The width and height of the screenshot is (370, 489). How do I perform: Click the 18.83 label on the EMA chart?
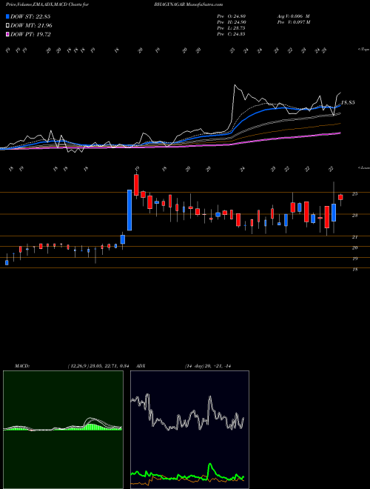coord(348,102)
